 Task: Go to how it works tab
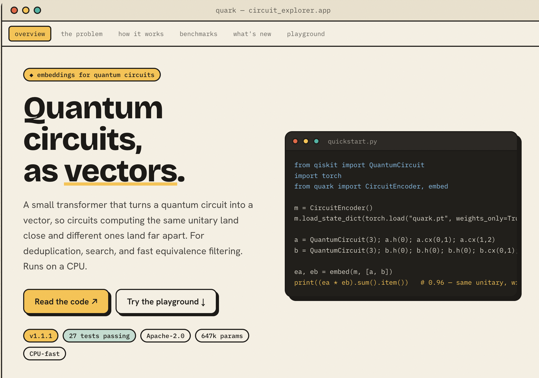tap(141, 34)
